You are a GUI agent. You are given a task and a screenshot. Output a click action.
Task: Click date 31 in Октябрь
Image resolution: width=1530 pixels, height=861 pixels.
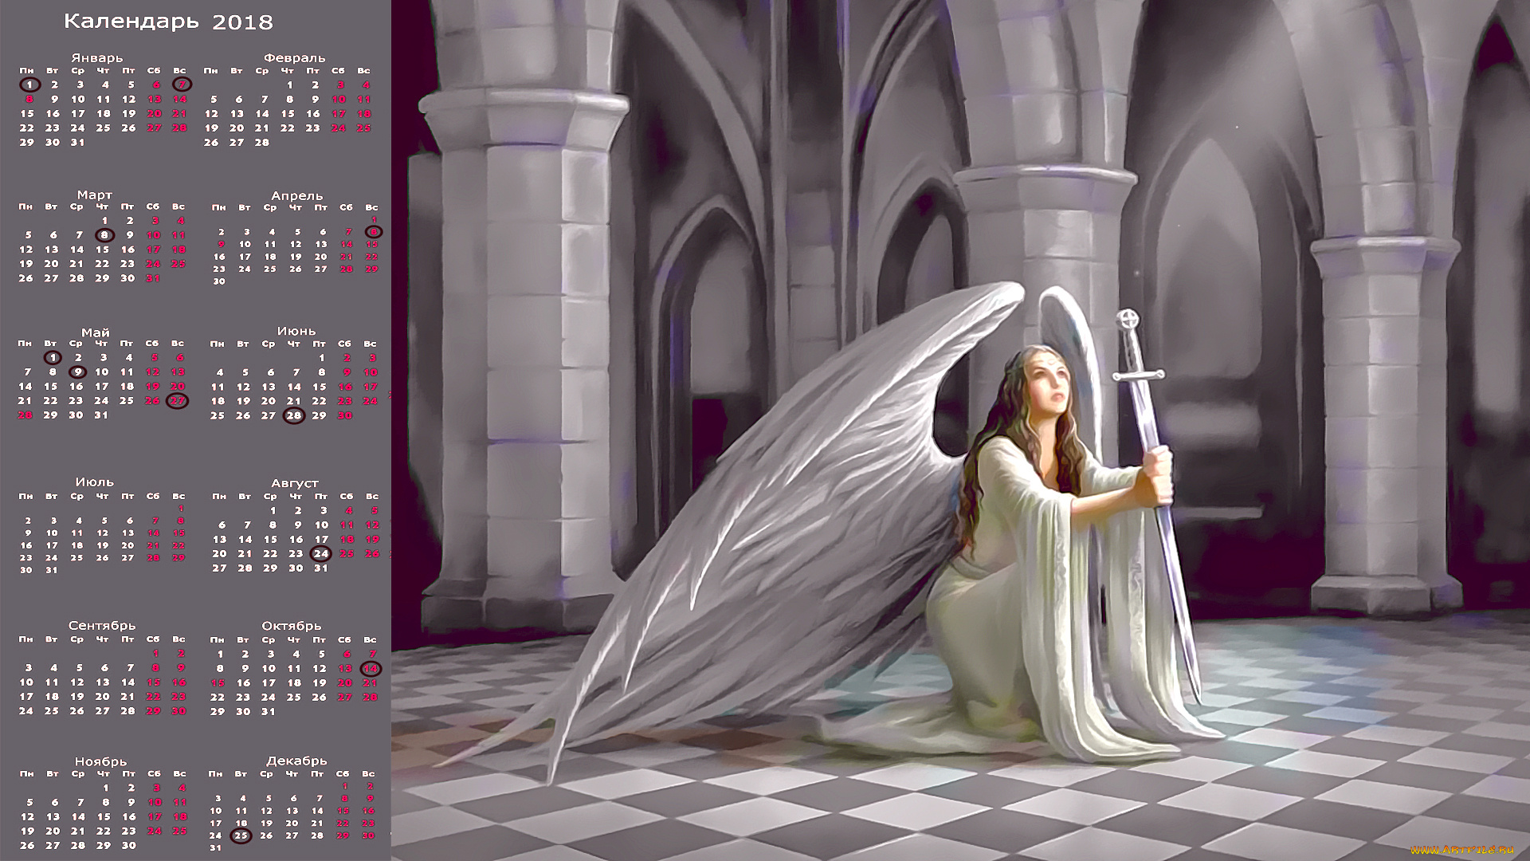point(268,712)
